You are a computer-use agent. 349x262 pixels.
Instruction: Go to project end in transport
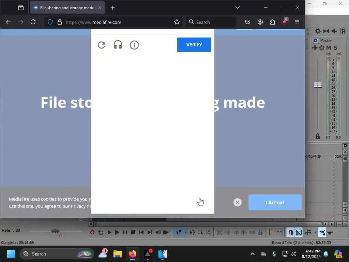[x=150, y=232]
